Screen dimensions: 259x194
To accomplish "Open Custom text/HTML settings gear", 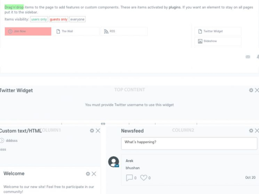I will pyautogui.click(x=92, y=131).
